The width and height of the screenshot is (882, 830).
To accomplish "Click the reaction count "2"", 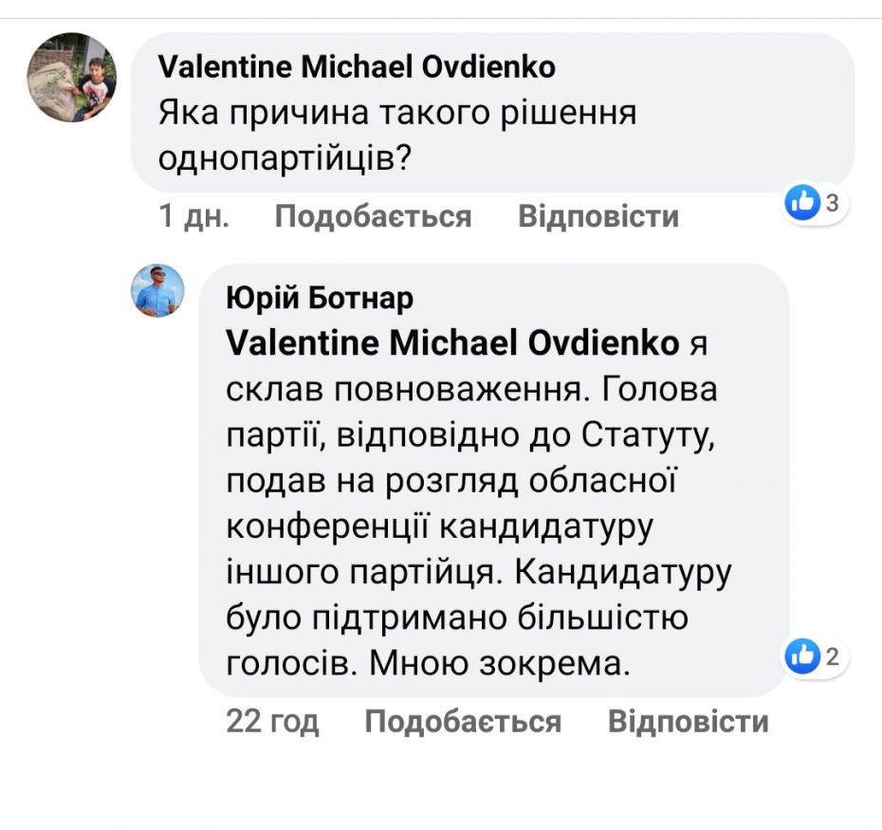I will coord(833,656).
